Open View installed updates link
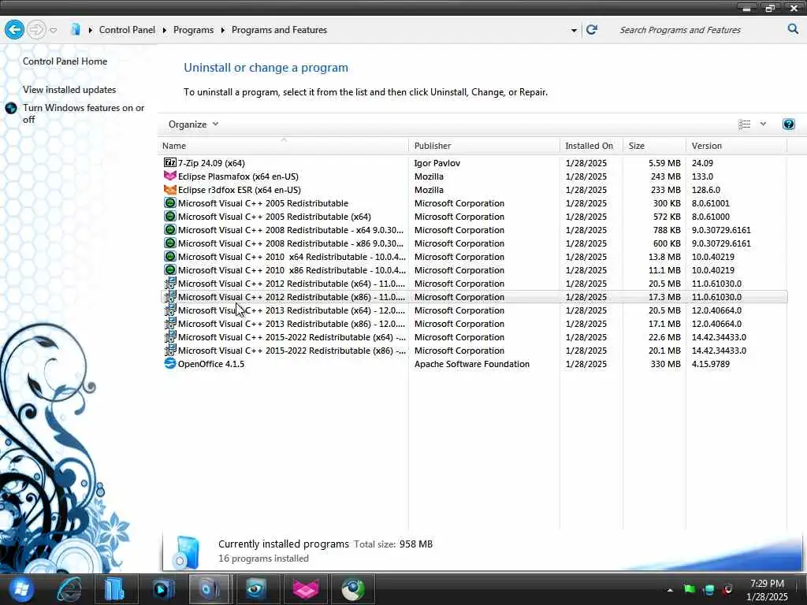This screenshot has height=605, width=807. (x=69, y=90)
